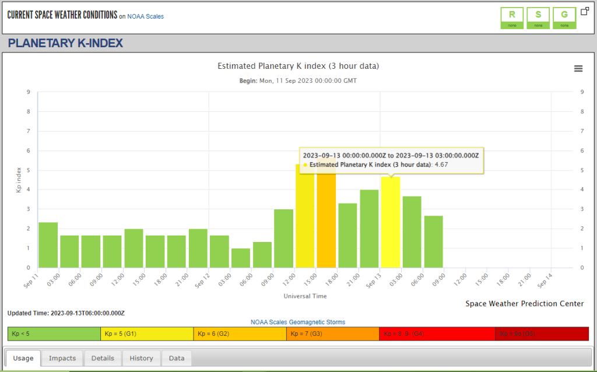The image size is (597, 372).
Task: Click the green Kp < 5 legend swatch
Action: pos(54,334)
